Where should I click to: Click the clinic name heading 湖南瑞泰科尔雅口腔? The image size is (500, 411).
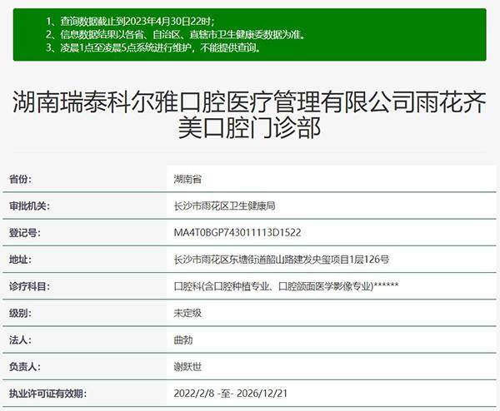249,115
